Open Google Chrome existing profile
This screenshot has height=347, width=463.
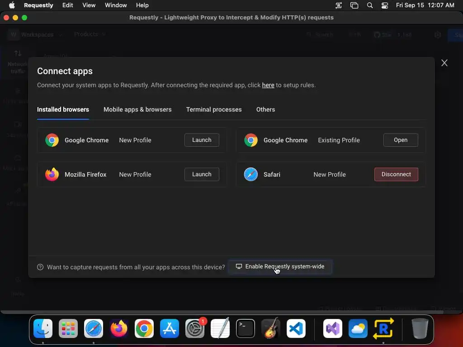click(x=401, y=140)
